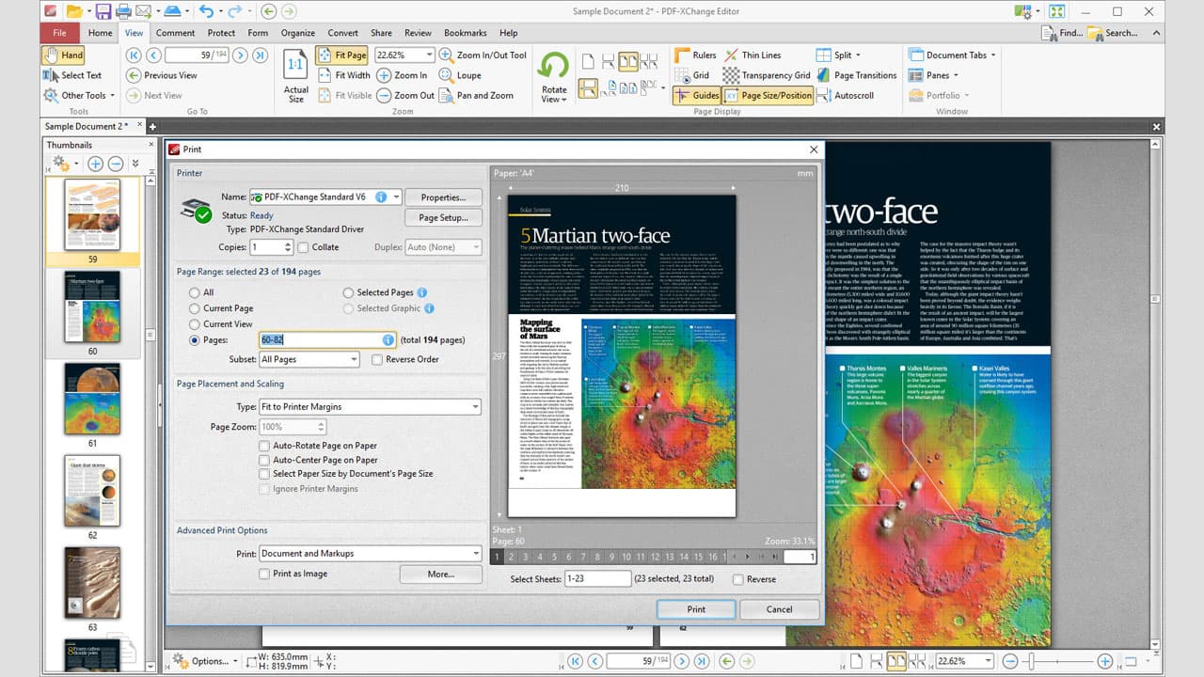Open the printer Name dropdown
This screenshot has height=677, width=1204.
pyautogui.click(x=398, y=197)
